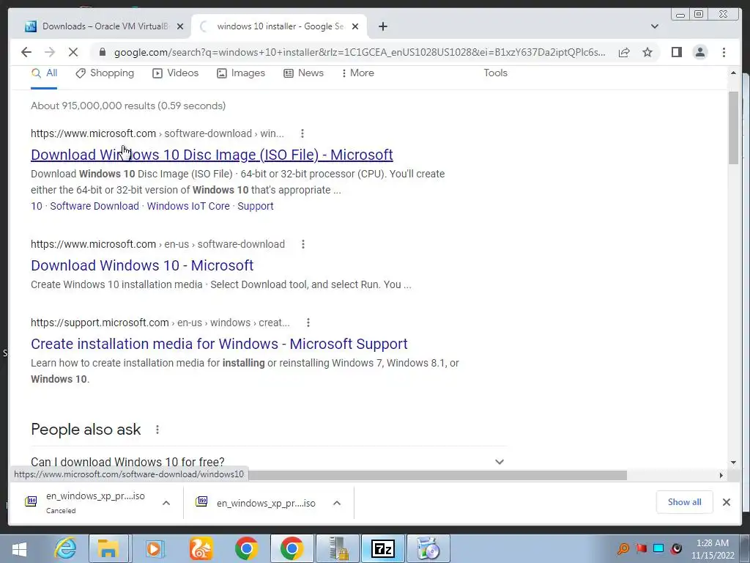
Task: Open Create installation media for Windows link
Action: pyautogui.click(x=219, y=344)
